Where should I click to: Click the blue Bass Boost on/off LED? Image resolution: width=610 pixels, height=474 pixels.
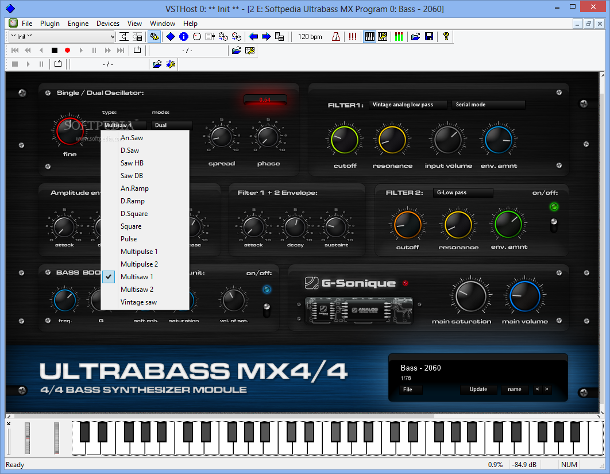267,289
